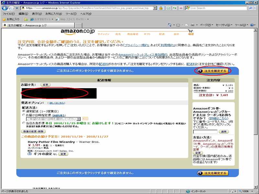Click the gift card code input field
The width and height of the screenshot is (259, 194).
tap(205, 132)
